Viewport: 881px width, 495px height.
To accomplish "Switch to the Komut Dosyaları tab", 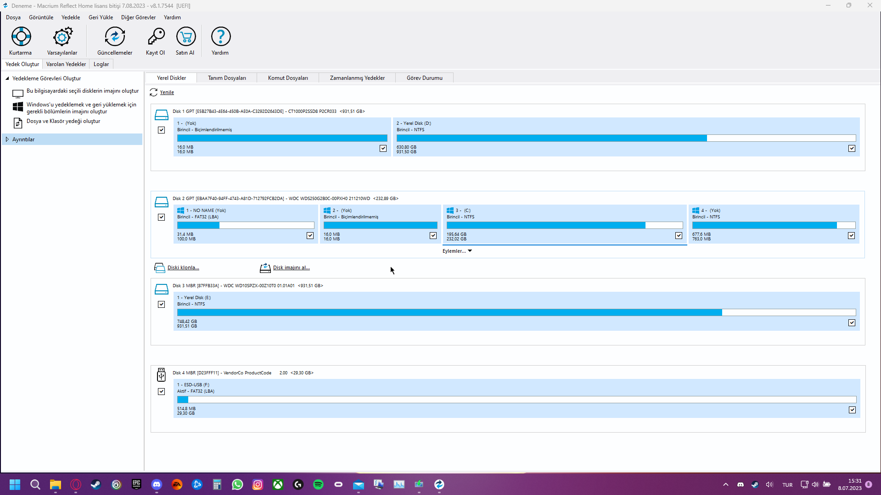I will [x=288, y=78].
